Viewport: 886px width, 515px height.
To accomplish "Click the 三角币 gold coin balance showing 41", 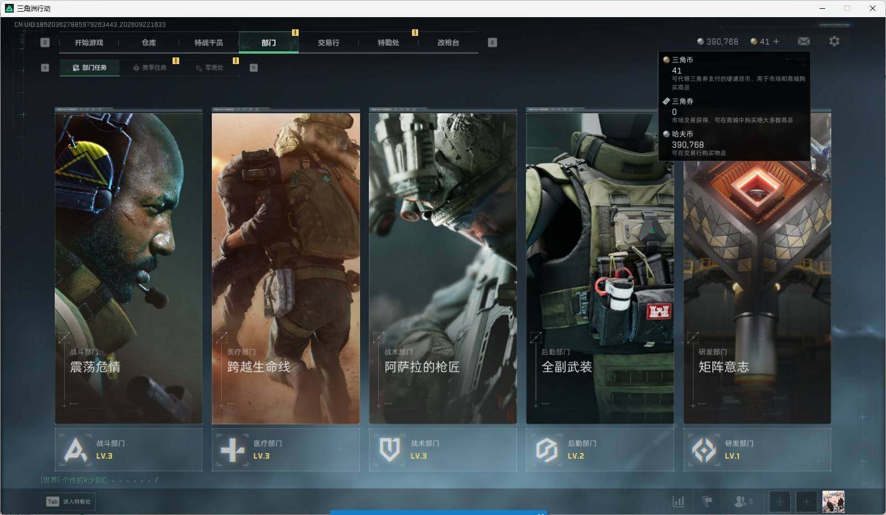I will click(x=760, y=41).
